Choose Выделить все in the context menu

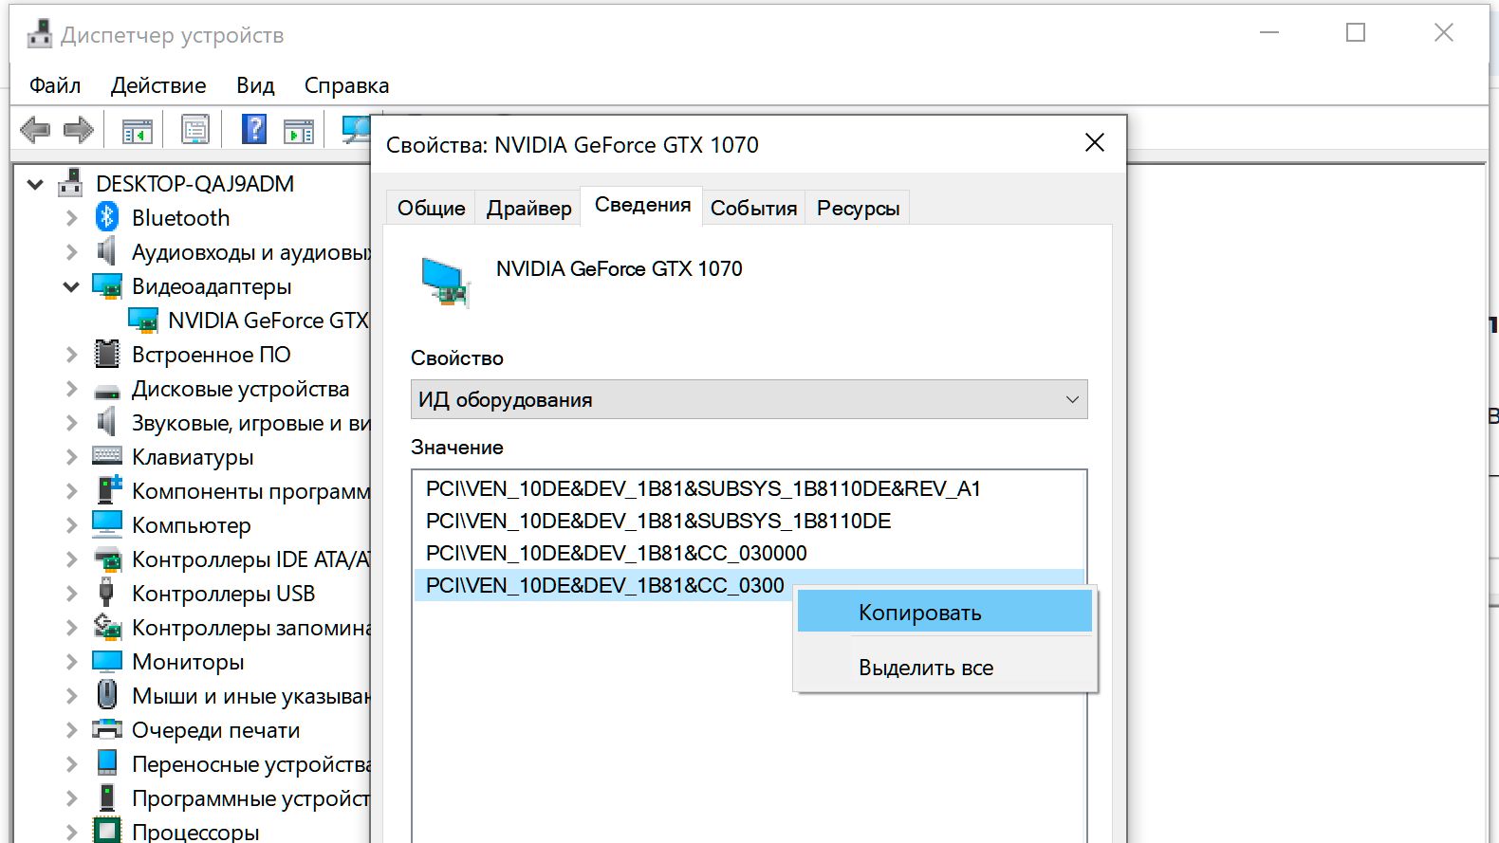click(925, 668)
